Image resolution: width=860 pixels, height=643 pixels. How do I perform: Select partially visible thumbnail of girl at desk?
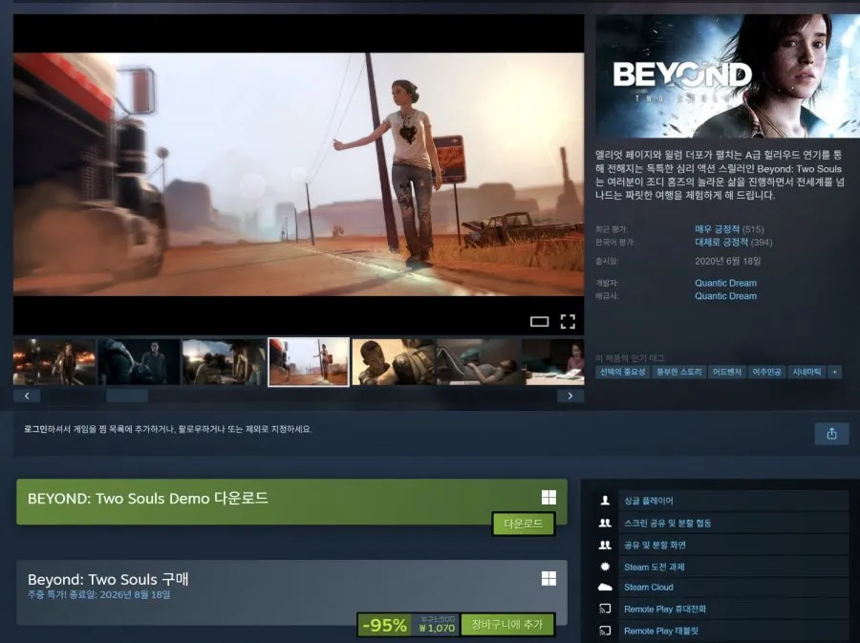point(553,362)
